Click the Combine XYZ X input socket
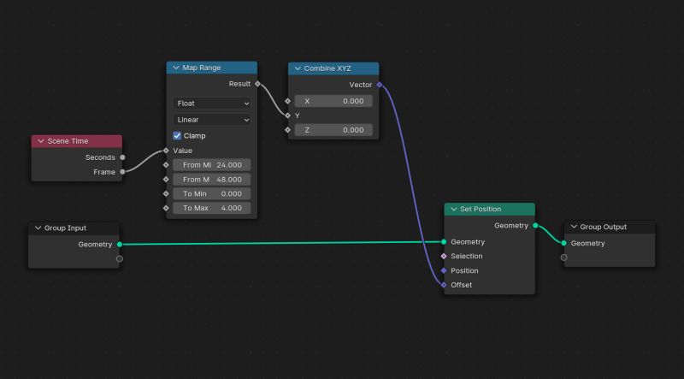The height and width of the screenshot is (379, 684). click(x=287, y=101)
